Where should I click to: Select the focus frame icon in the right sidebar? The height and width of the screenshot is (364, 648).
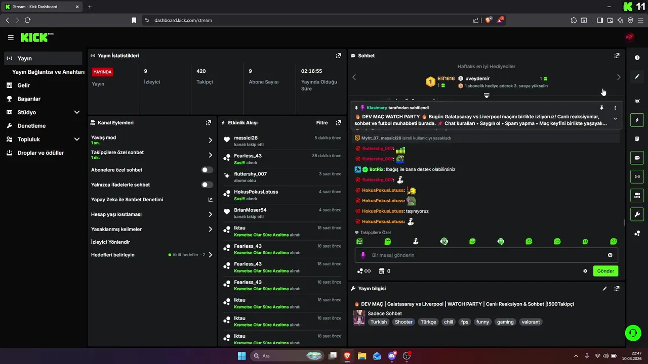[x=637, y=101]
